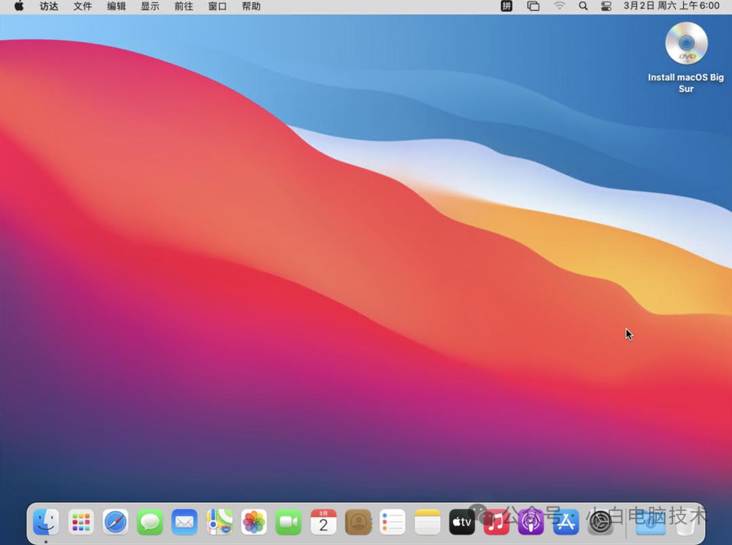Open the App Store
732x545 pixels.
tap(565, 522)
